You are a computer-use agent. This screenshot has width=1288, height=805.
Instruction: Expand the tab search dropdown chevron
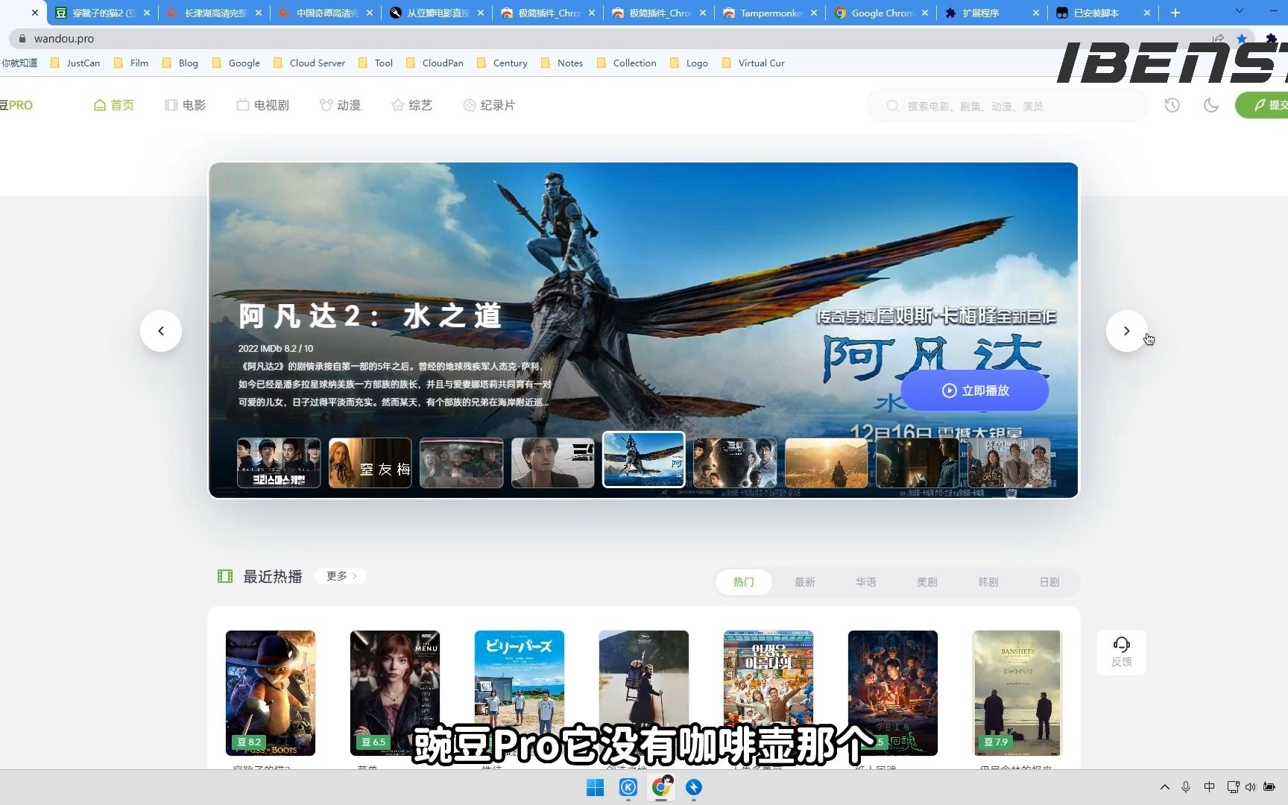pos(1239,10)
